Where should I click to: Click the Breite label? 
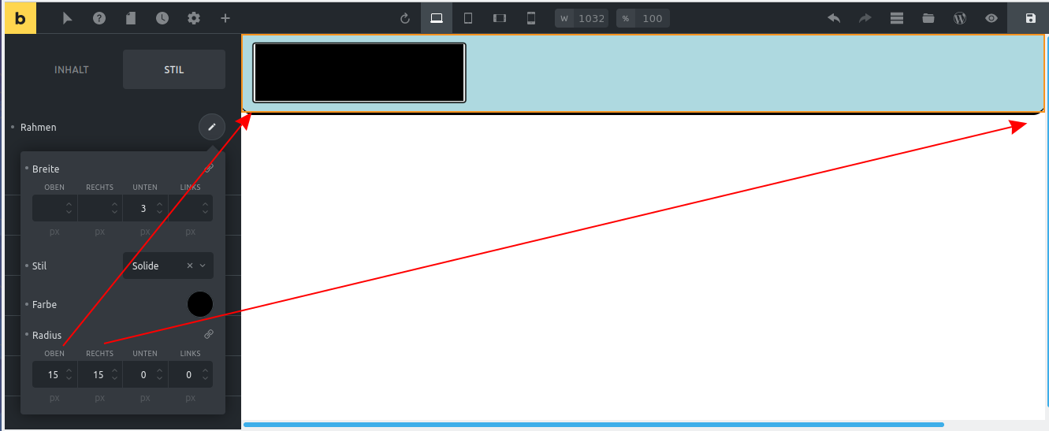tap(46, 169)
